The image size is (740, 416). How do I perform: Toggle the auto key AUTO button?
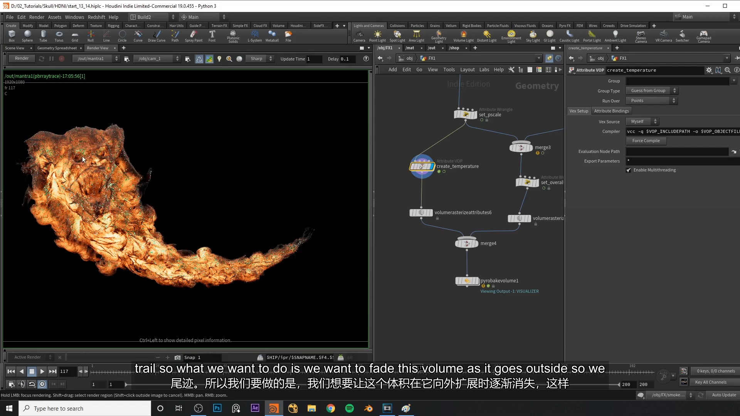pos(663,376)
